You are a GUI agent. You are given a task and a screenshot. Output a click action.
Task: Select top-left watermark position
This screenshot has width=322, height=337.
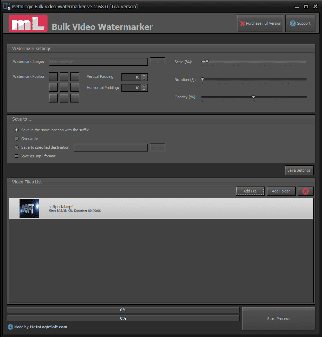53,76
